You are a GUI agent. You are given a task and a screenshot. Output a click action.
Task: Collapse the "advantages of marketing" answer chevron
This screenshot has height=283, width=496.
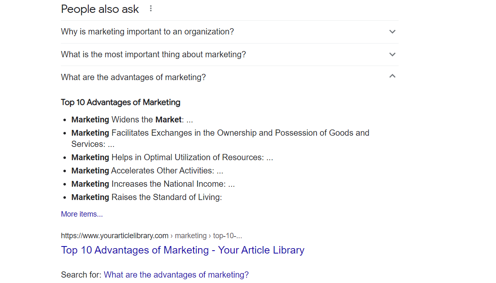point(392,77)
